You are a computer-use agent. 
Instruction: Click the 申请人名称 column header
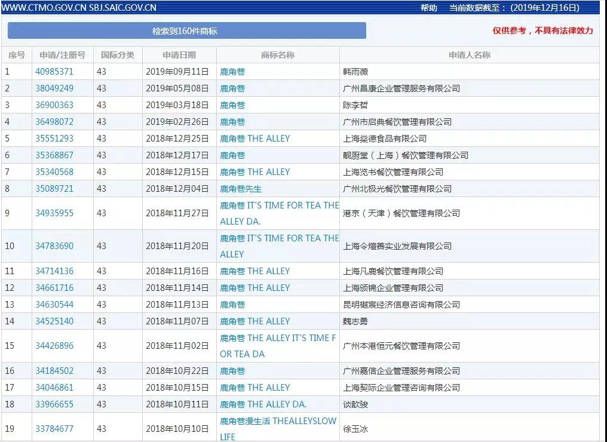[470, 55]
